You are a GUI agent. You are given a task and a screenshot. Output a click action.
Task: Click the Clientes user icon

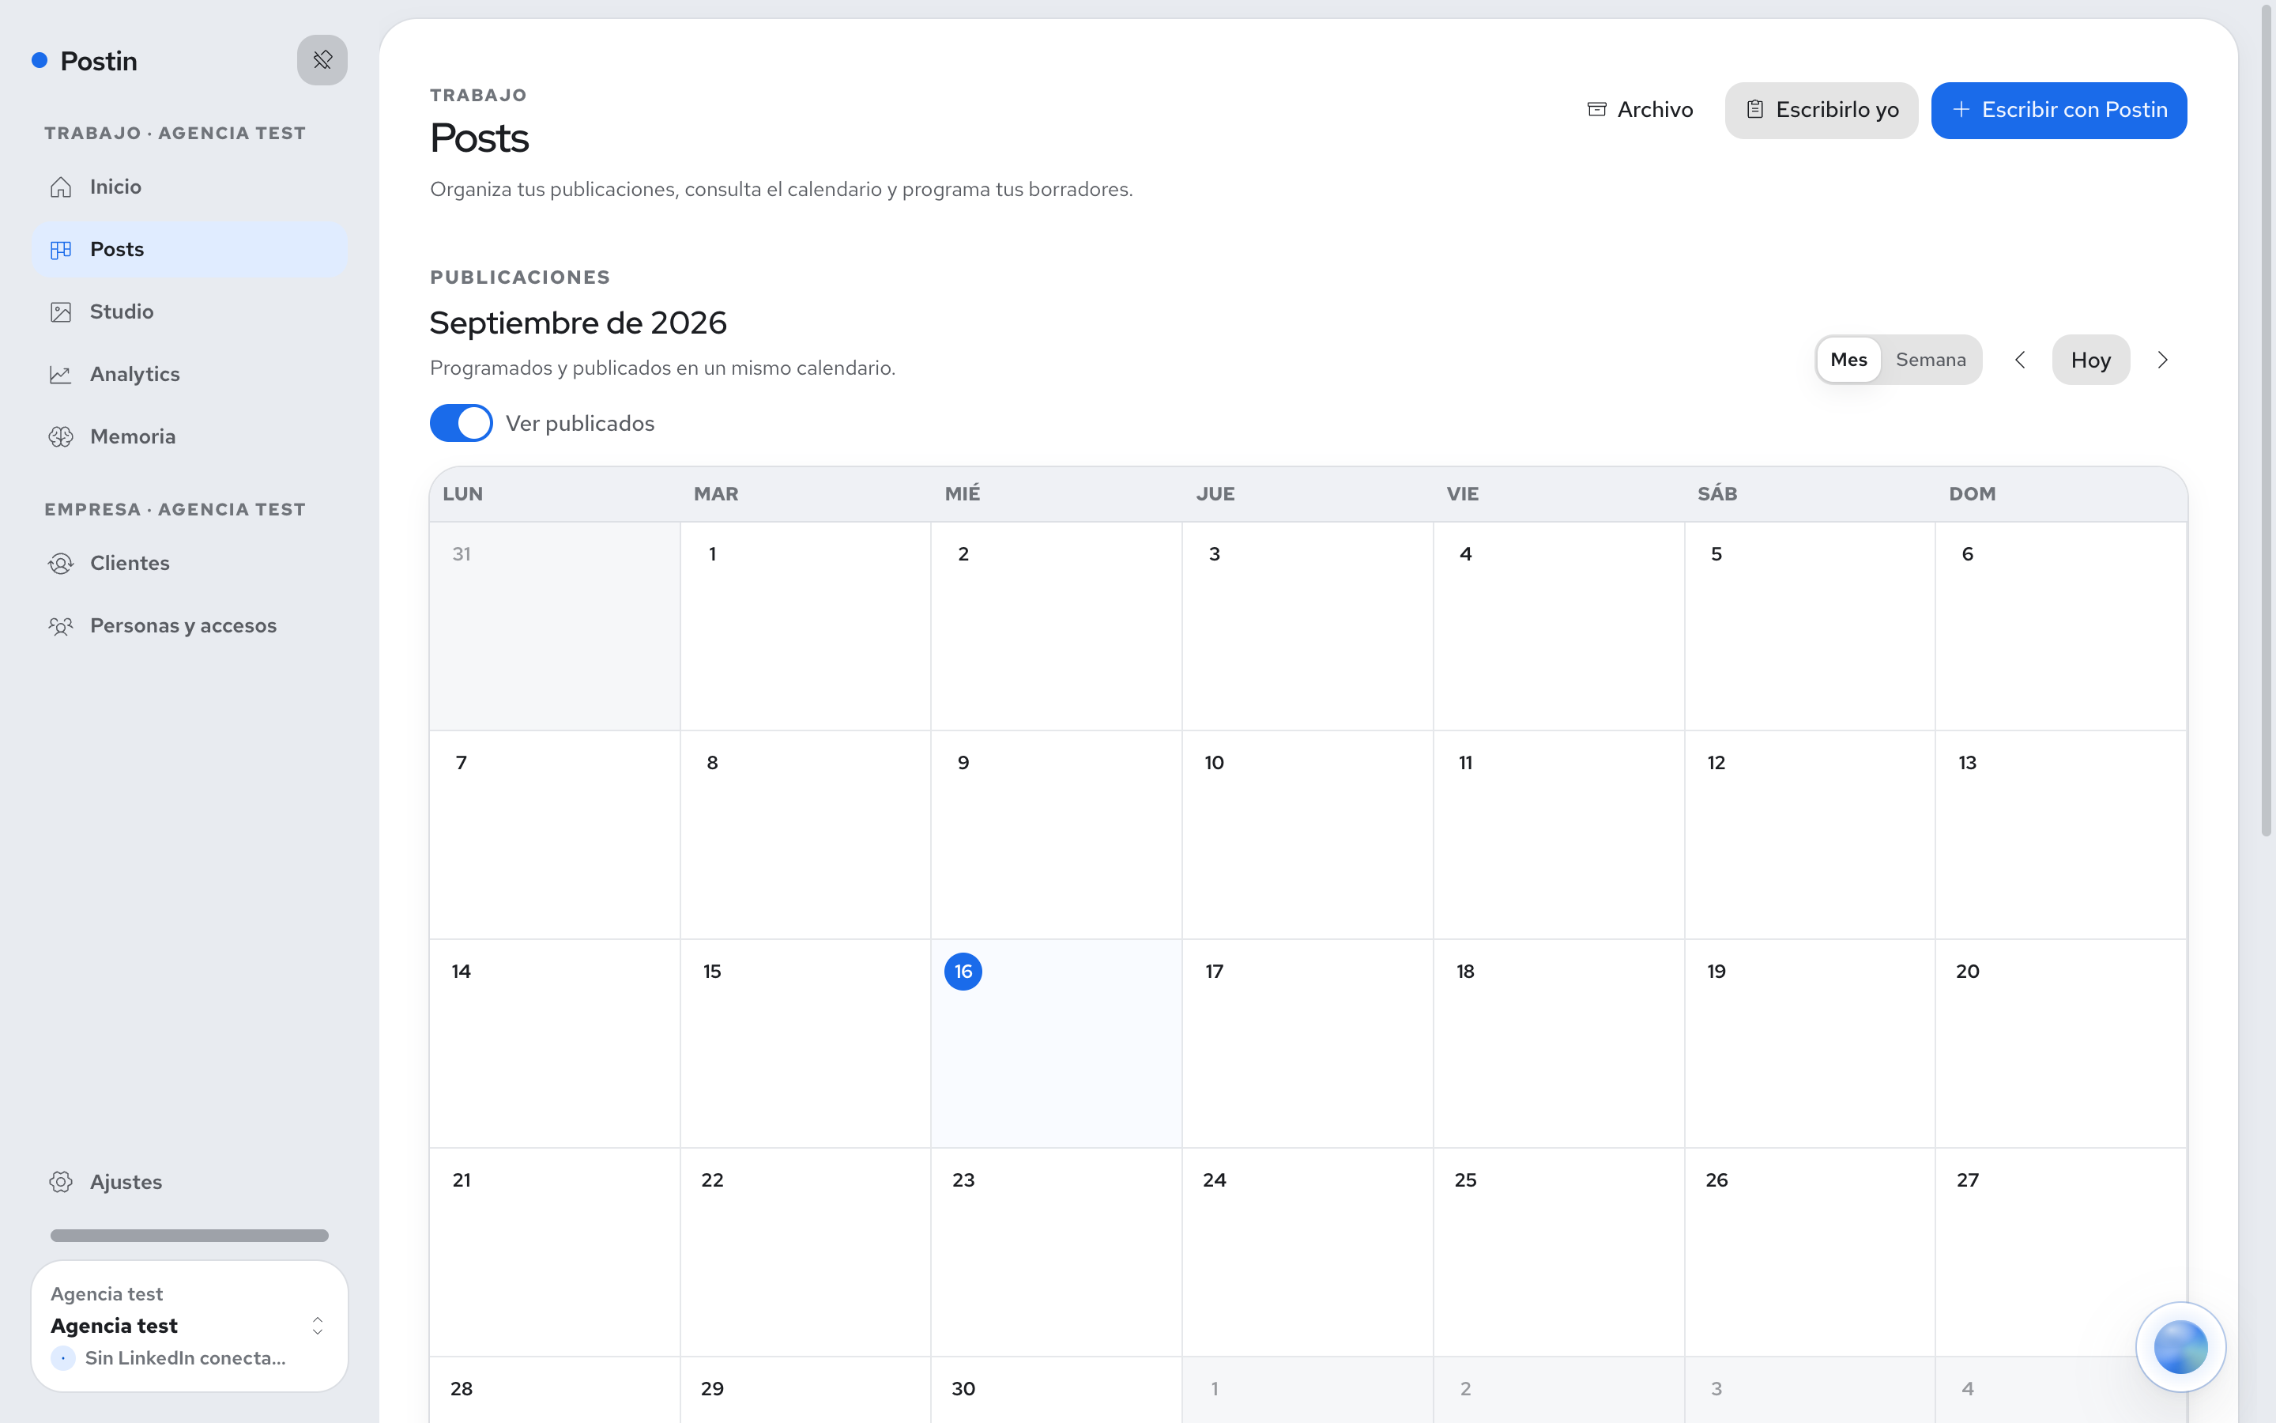[61, 564]
